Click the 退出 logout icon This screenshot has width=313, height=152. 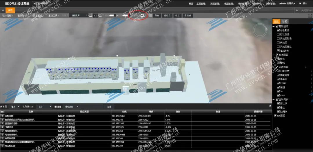point(300,3)
